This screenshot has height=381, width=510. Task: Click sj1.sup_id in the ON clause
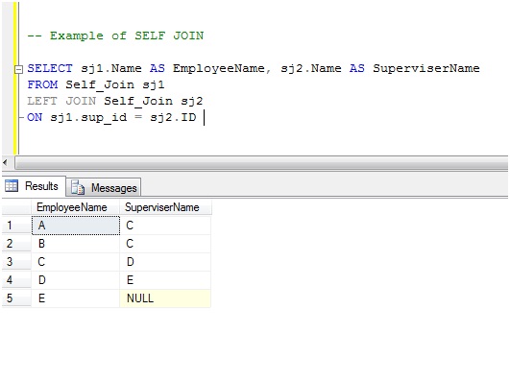88,117
